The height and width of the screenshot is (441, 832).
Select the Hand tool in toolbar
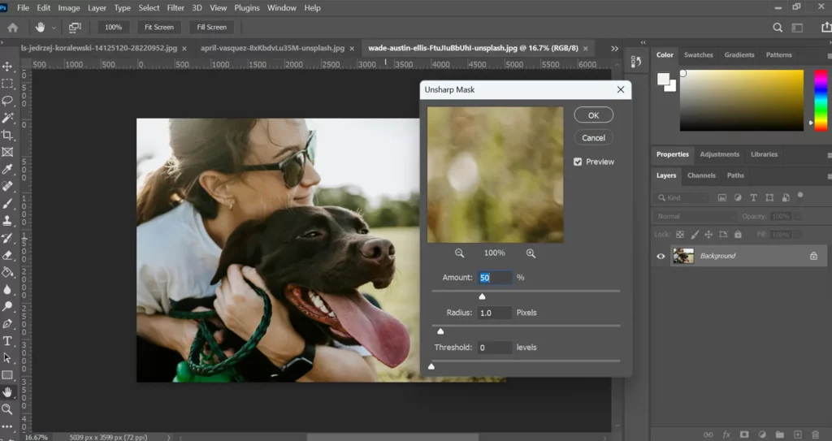coord(7,392)
